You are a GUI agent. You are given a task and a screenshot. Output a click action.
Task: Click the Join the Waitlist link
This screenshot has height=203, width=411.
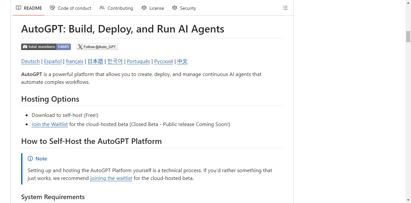50,124
